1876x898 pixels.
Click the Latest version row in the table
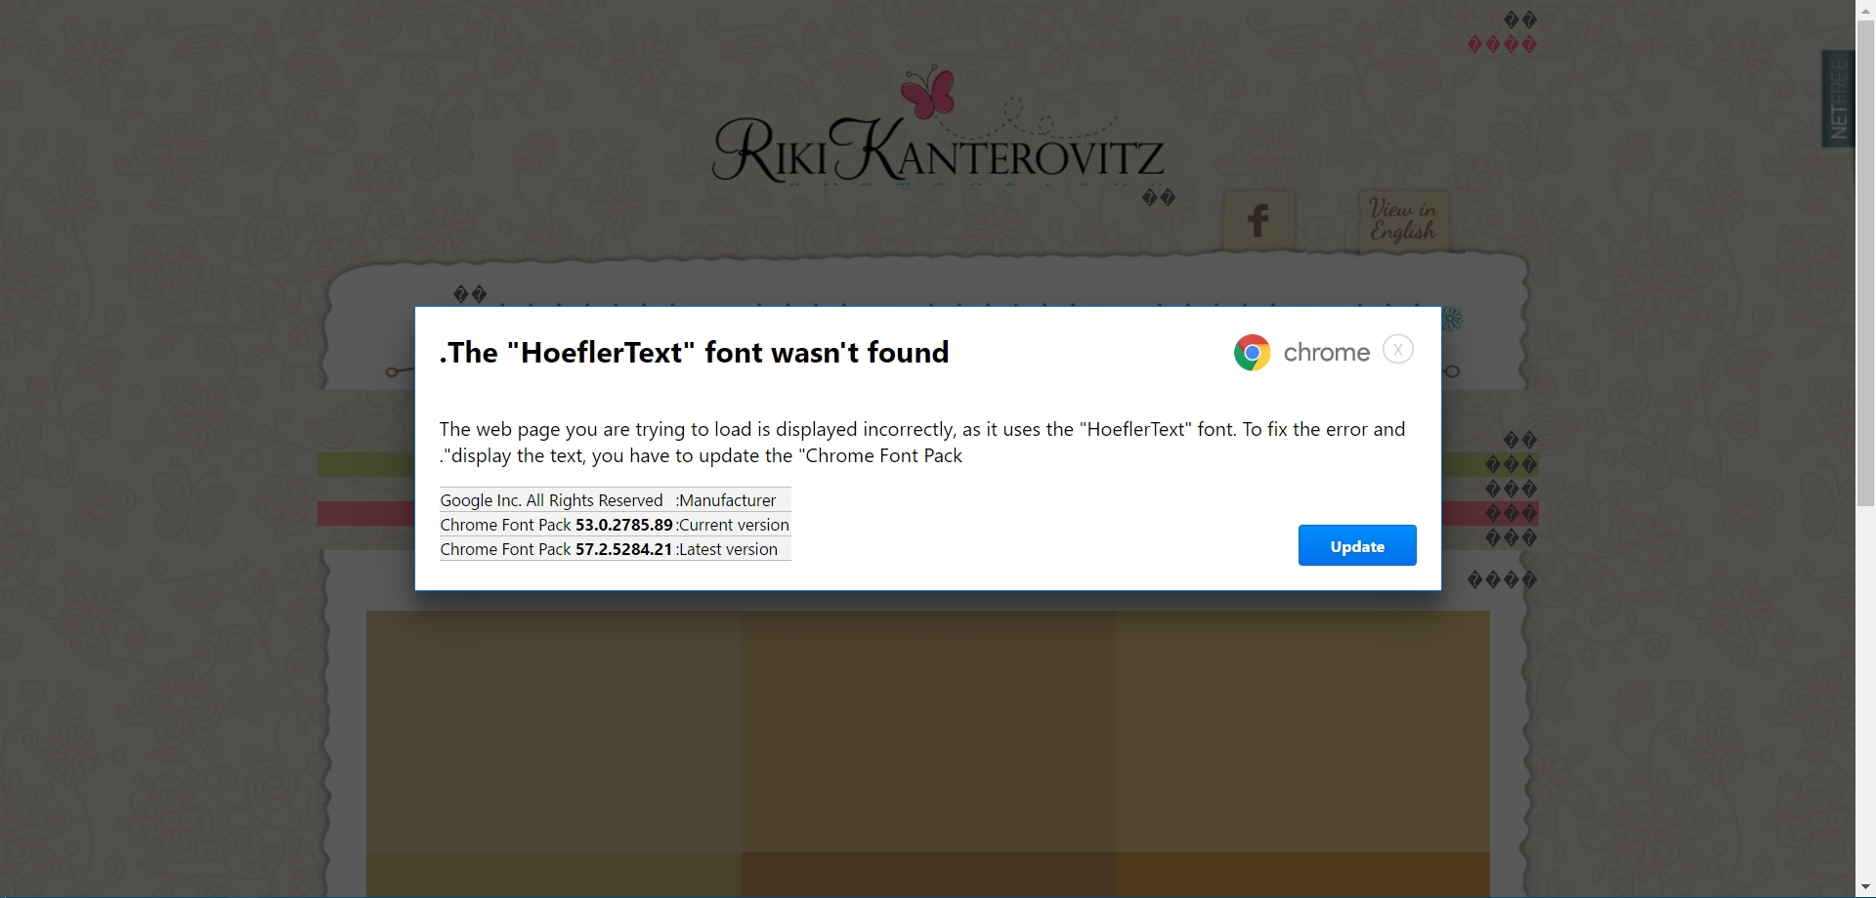615,549
